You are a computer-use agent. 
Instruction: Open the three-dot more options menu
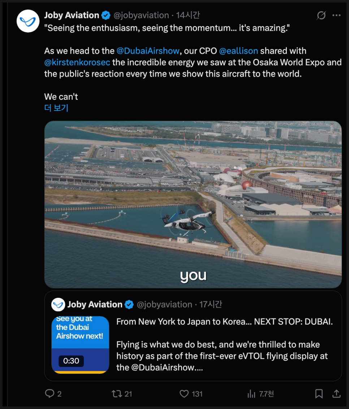[x=336, y=15]
